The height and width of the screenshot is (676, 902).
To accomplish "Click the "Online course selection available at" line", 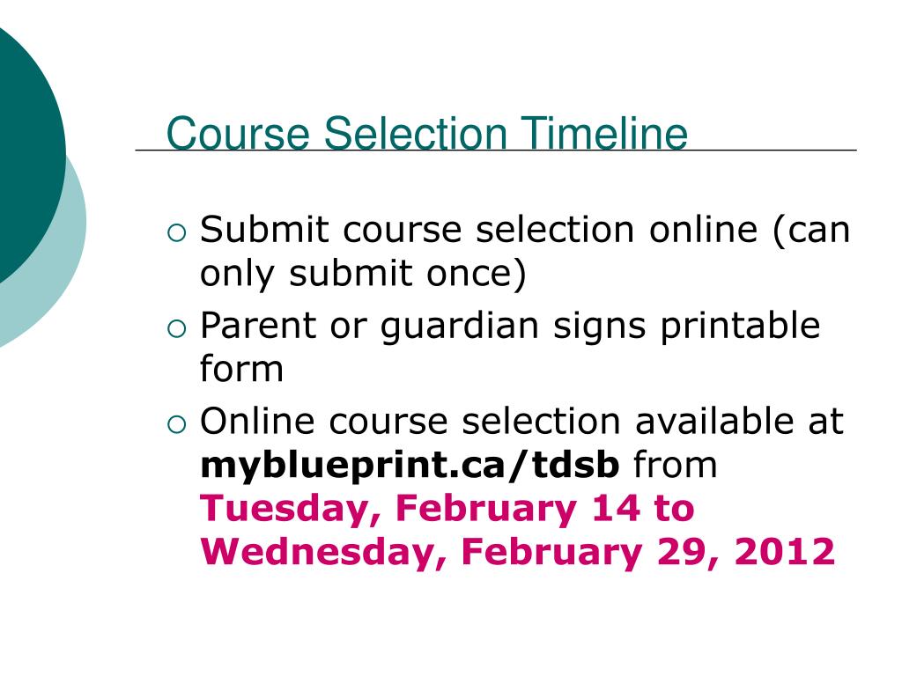I will coord(521,422).
